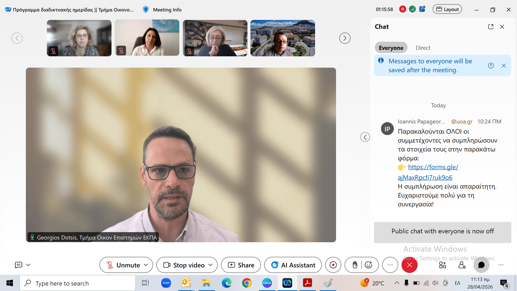Open Zoom from the taskbar
This screenshot has height=291, width=517.
click(x=166, y=283)
